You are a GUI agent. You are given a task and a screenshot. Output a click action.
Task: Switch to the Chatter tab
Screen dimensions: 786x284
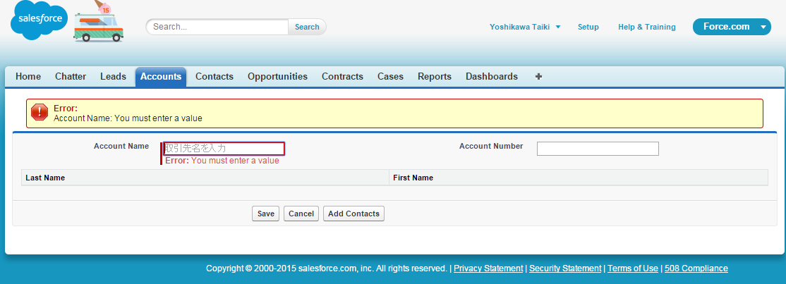tap(71, 77)
